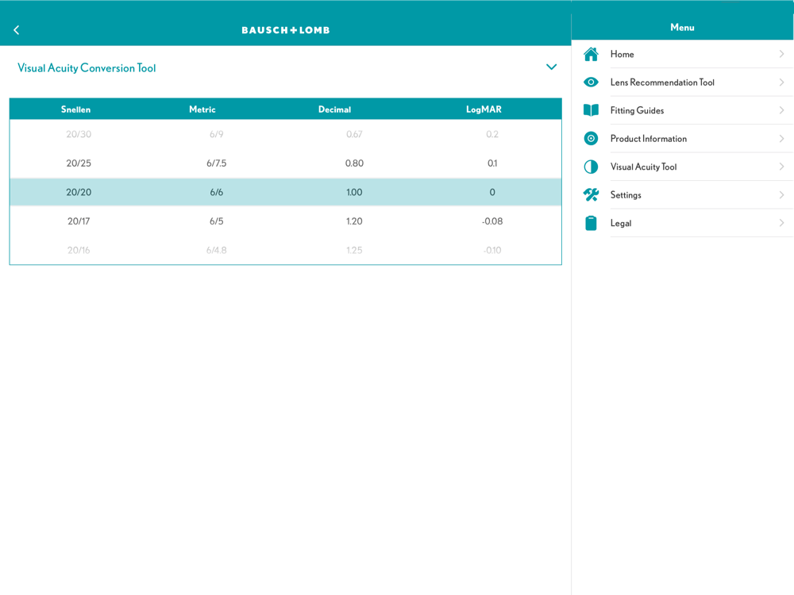Click the 6/7.5 Metric value
This screenshot has height=595, width=794.
pos(216,163)
